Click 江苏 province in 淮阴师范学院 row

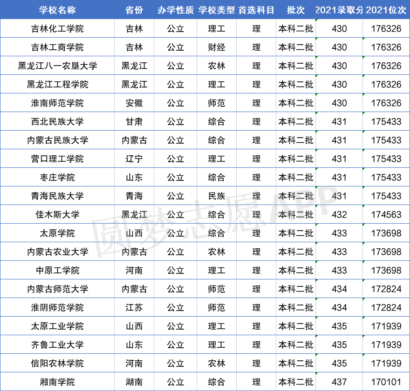click(x=134, y=307)
